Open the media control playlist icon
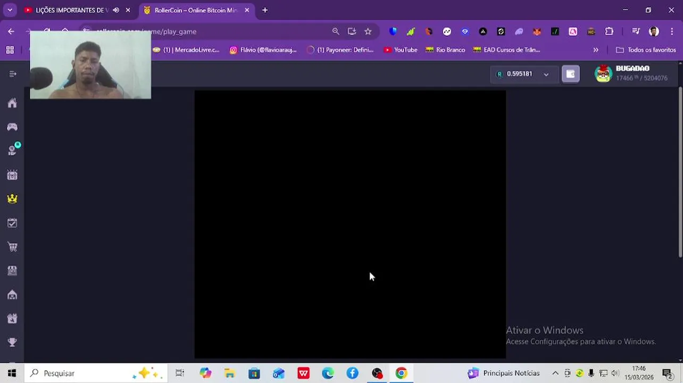 636,31
